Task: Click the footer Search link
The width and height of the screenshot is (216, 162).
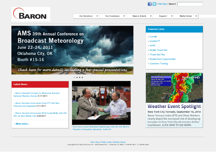Action: (x=123, y=142)
